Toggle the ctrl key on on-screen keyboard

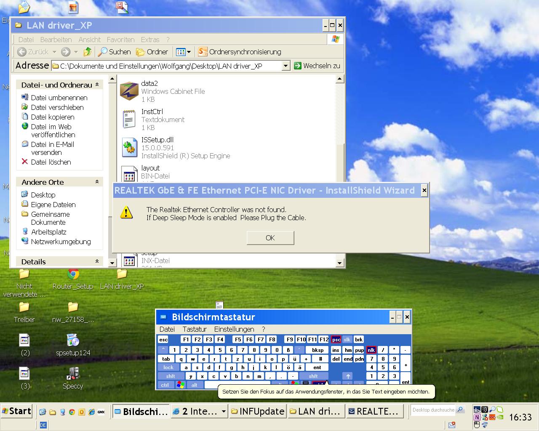point(165,385)
